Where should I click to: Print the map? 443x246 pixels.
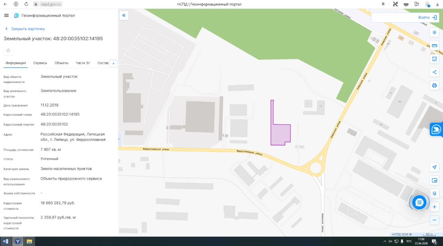[434, 85]
